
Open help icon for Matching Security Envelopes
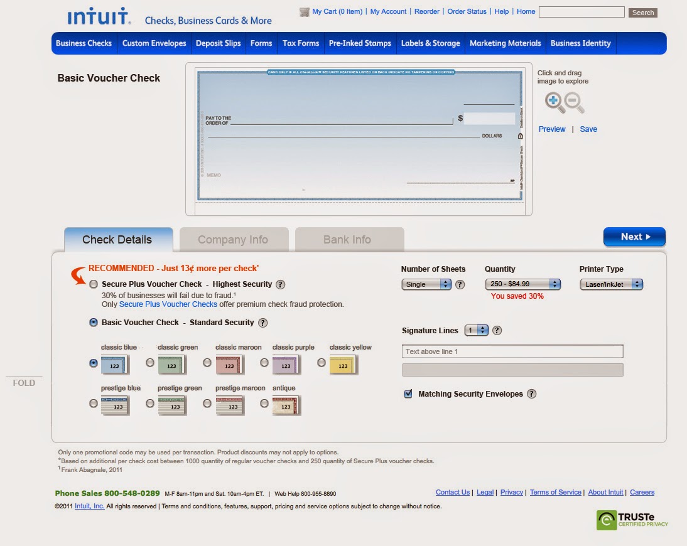click(531, 393)
